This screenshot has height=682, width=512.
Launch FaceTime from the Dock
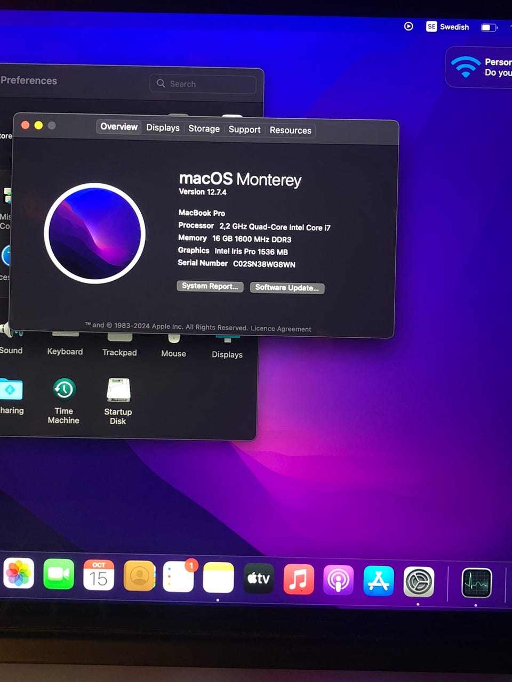(x=59, y=574)
